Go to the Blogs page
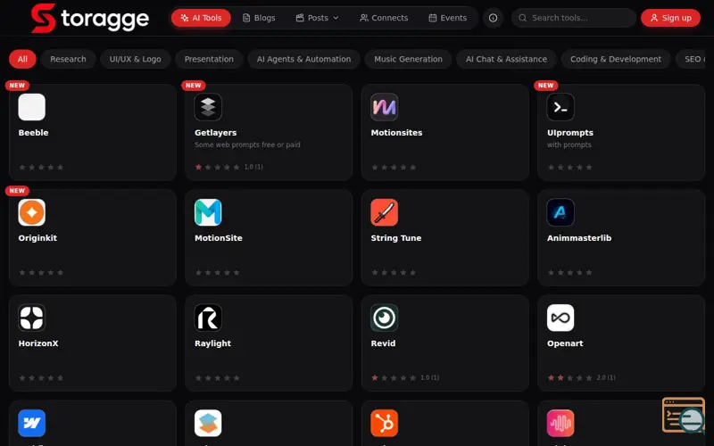This screenshot has height=446, width=714. click(x=259, y=18)
